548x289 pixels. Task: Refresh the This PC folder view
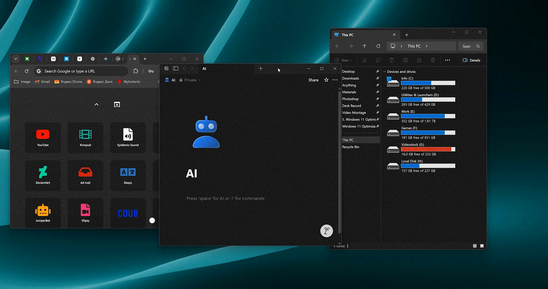[378, 46]
